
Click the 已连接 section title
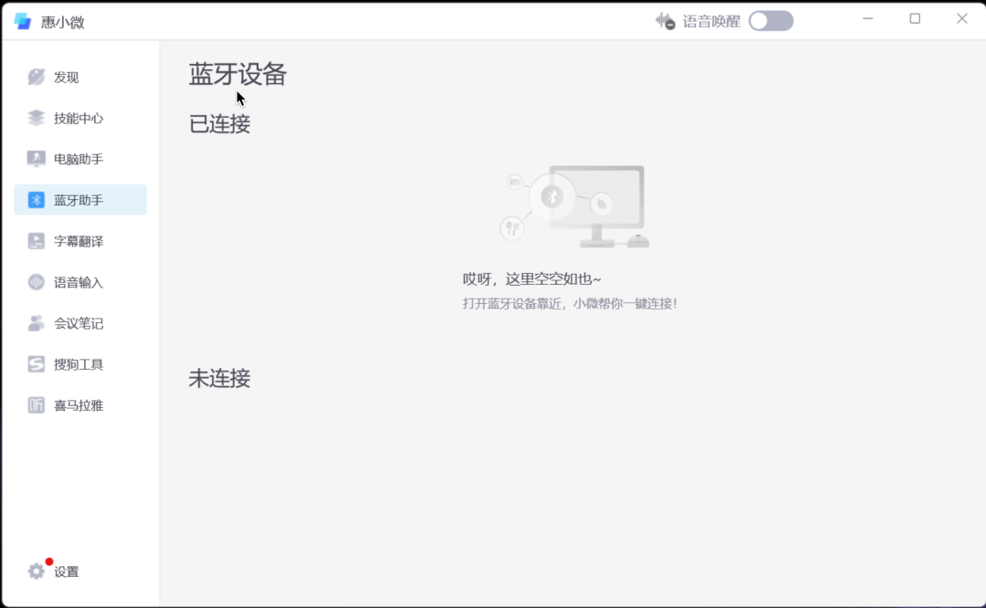click(219, 124)
